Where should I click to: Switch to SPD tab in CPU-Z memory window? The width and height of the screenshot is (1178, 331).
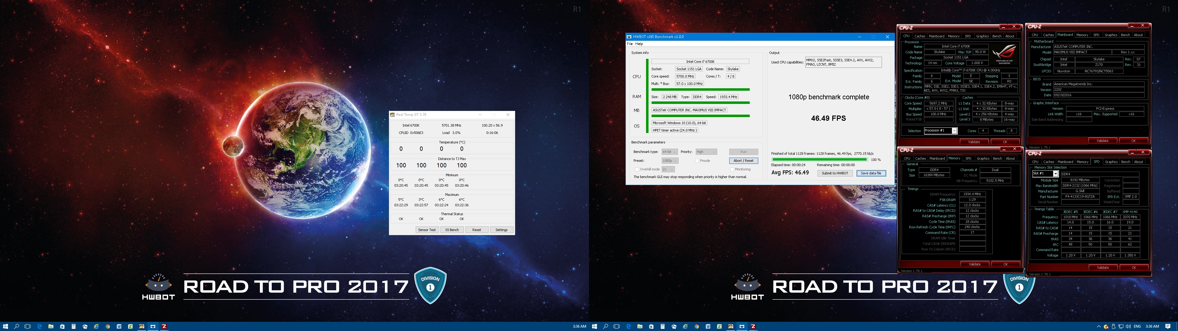(968, 159)
